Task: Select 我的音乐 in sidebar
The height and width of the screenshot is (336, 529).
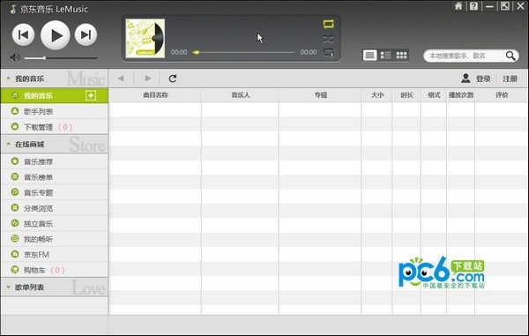Action: pos(55,96)
